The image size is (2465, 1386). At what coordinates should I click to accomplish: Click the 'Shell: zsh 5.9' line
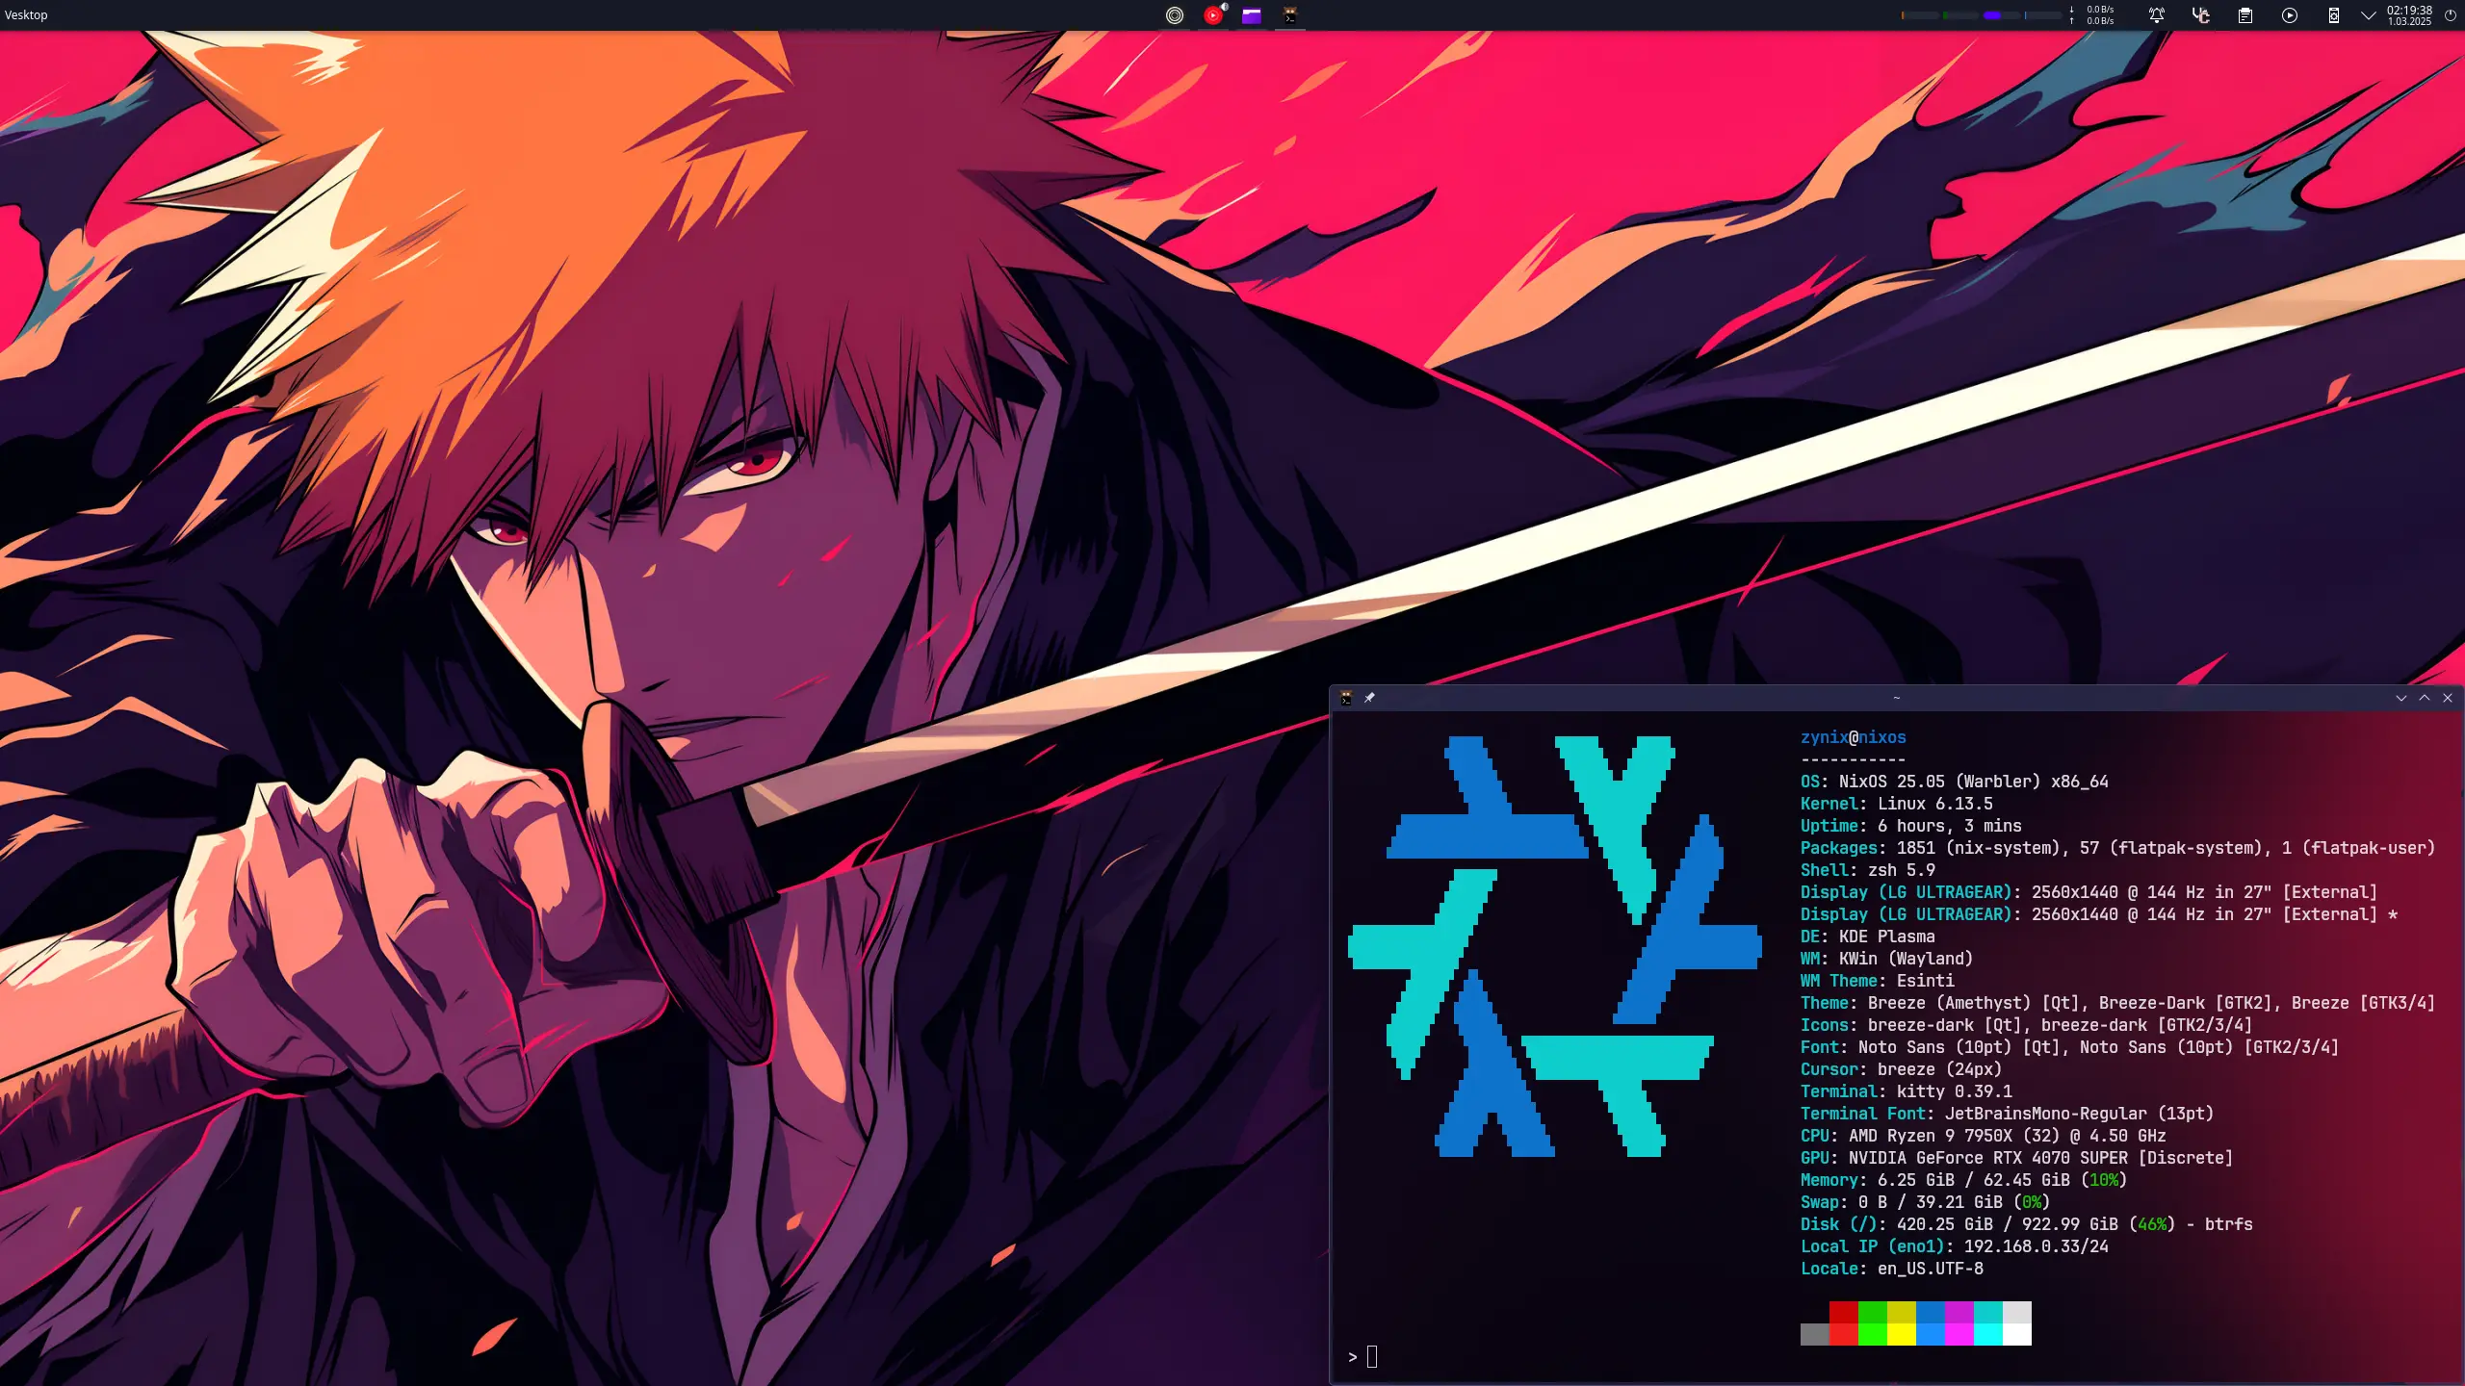point(1868,870)
